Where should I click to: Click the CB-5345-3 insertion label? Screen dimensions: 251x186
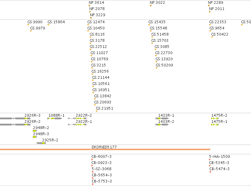219,163
